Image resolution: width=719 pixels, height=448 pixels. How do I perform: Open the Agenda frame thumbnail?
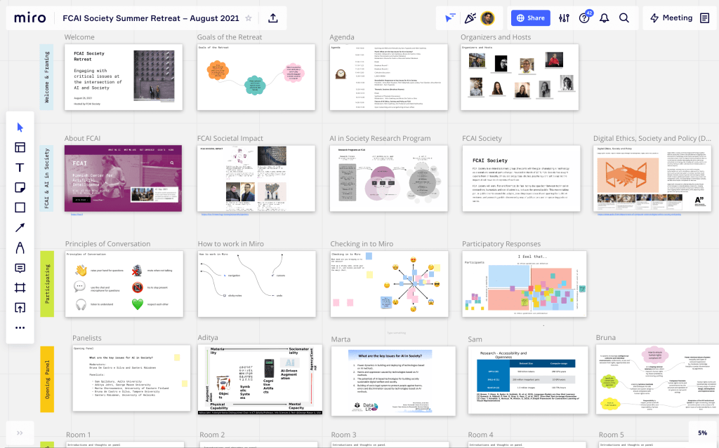(388, 77)
